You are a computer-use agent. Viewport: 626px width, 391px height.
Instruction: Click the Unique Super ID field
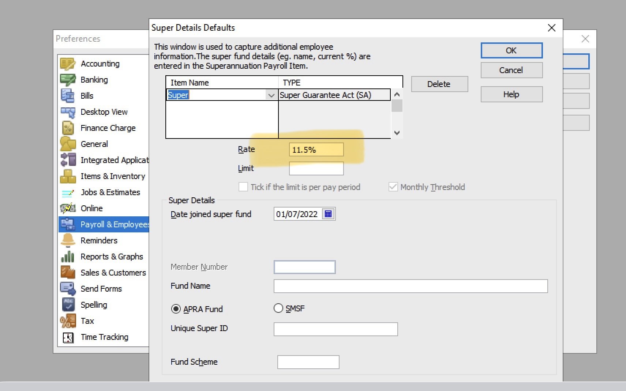click(x=336, y=329)
